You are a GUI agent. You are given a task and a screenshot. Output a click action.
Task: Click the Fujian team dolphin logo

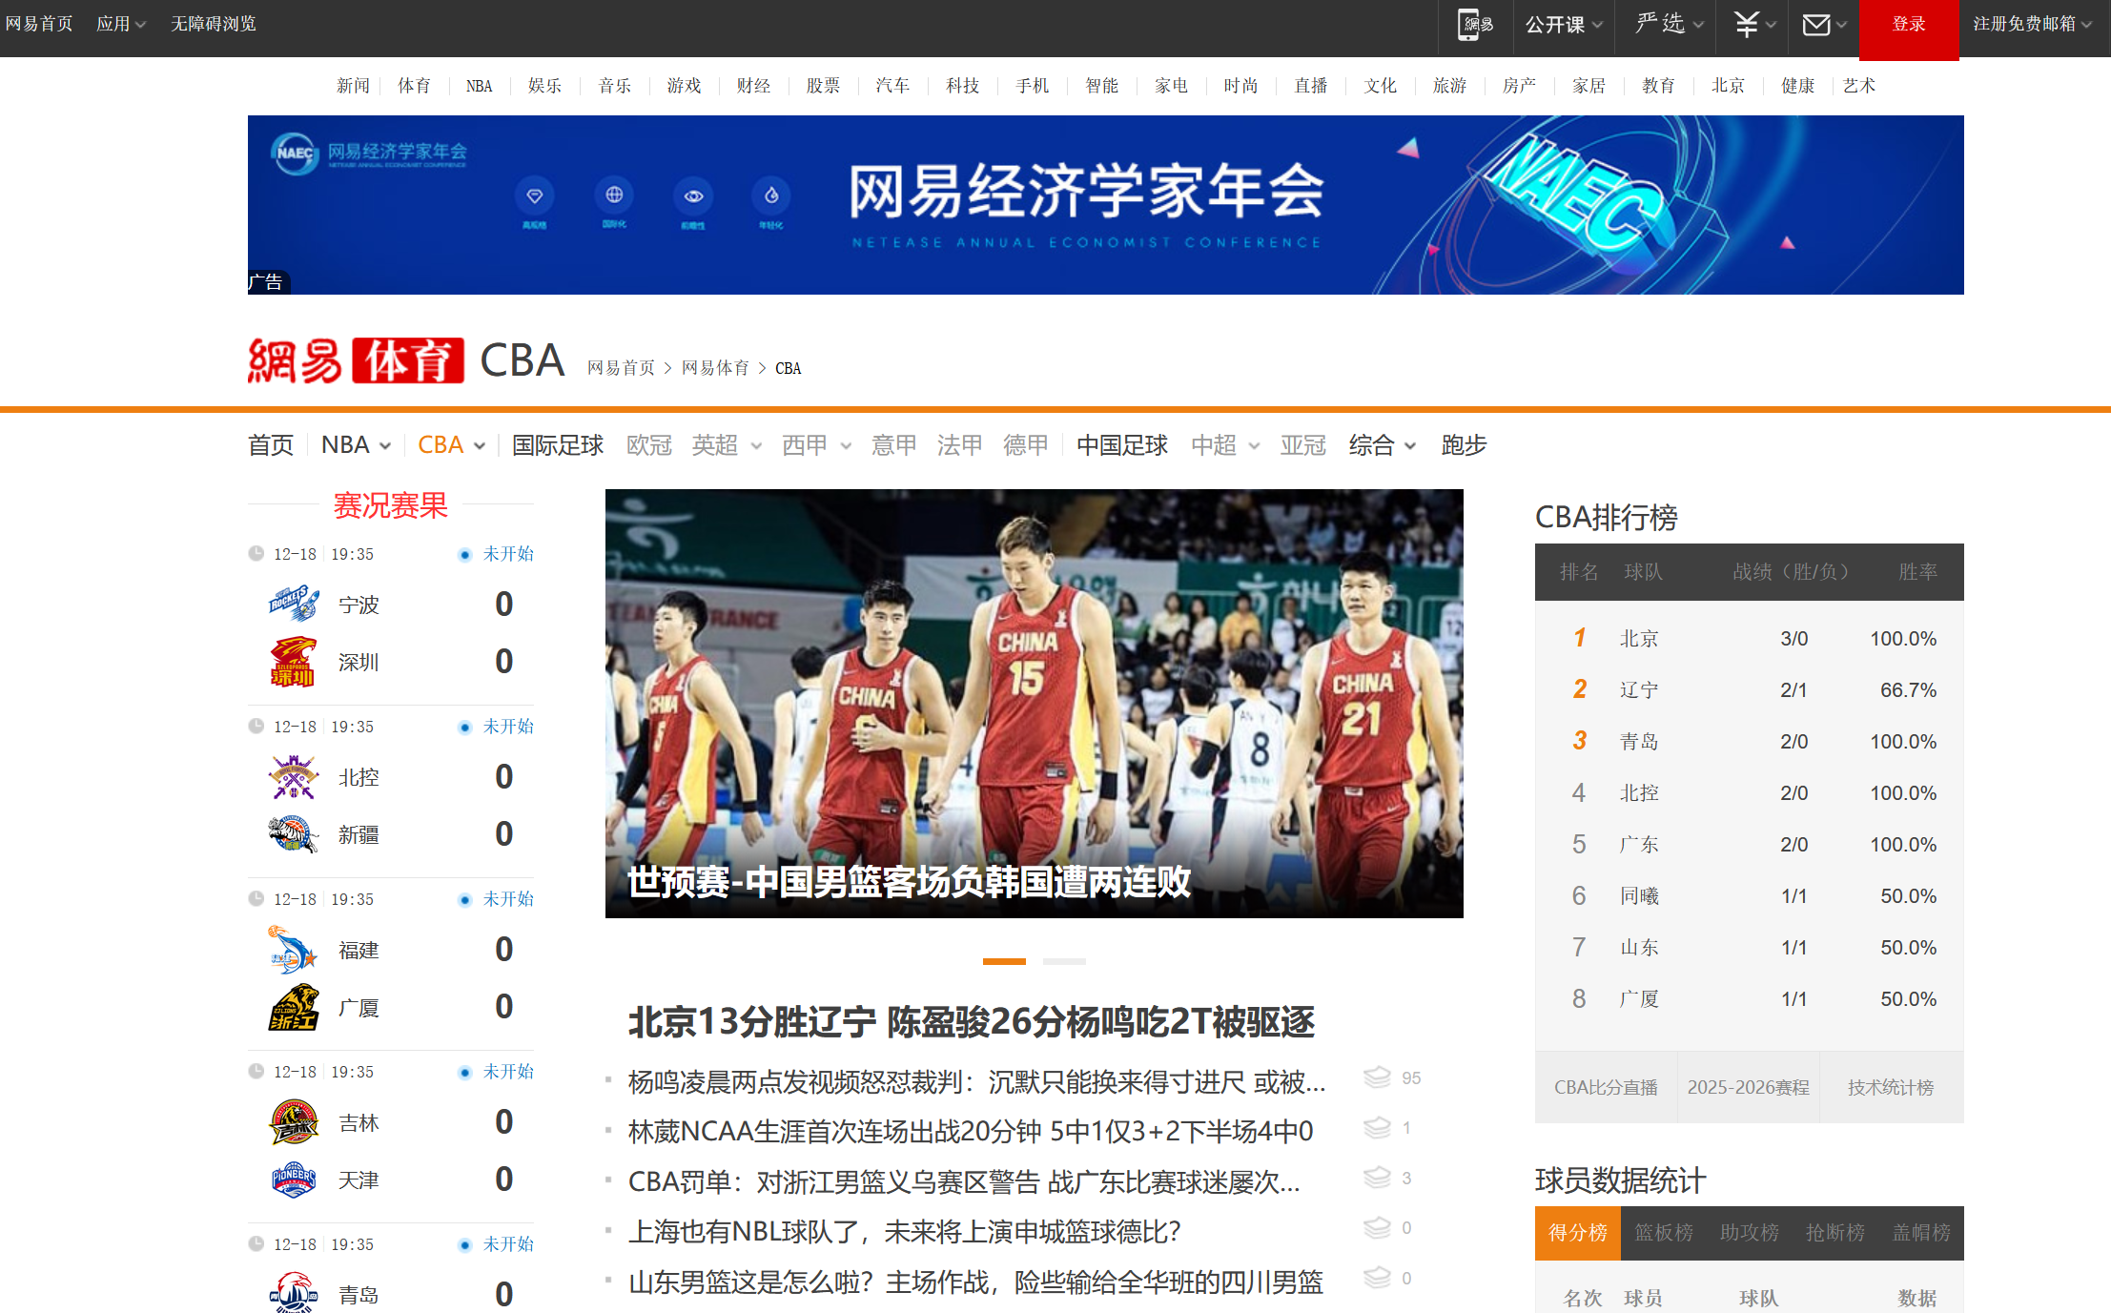(x=294, y=950)
